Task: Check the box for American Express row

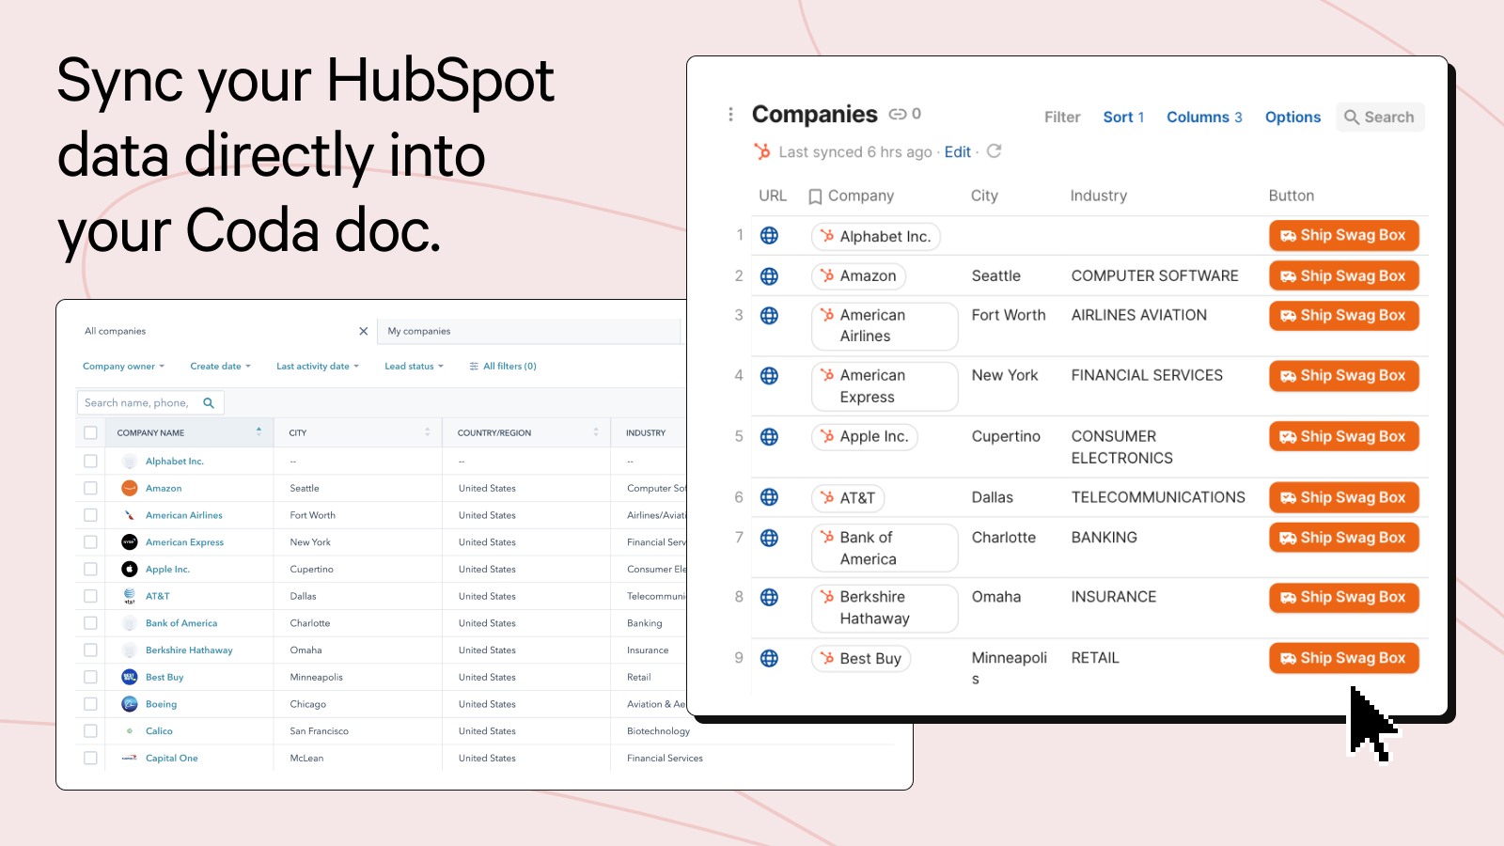Action: click(x=90, y=542)
